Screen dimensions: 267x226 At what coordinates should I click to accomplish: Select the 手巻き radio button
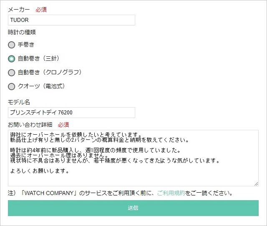12,45
